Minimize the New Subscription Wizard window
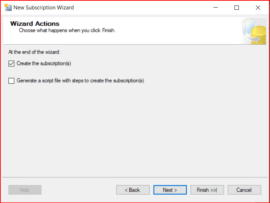270x203 pixels. 216,7
